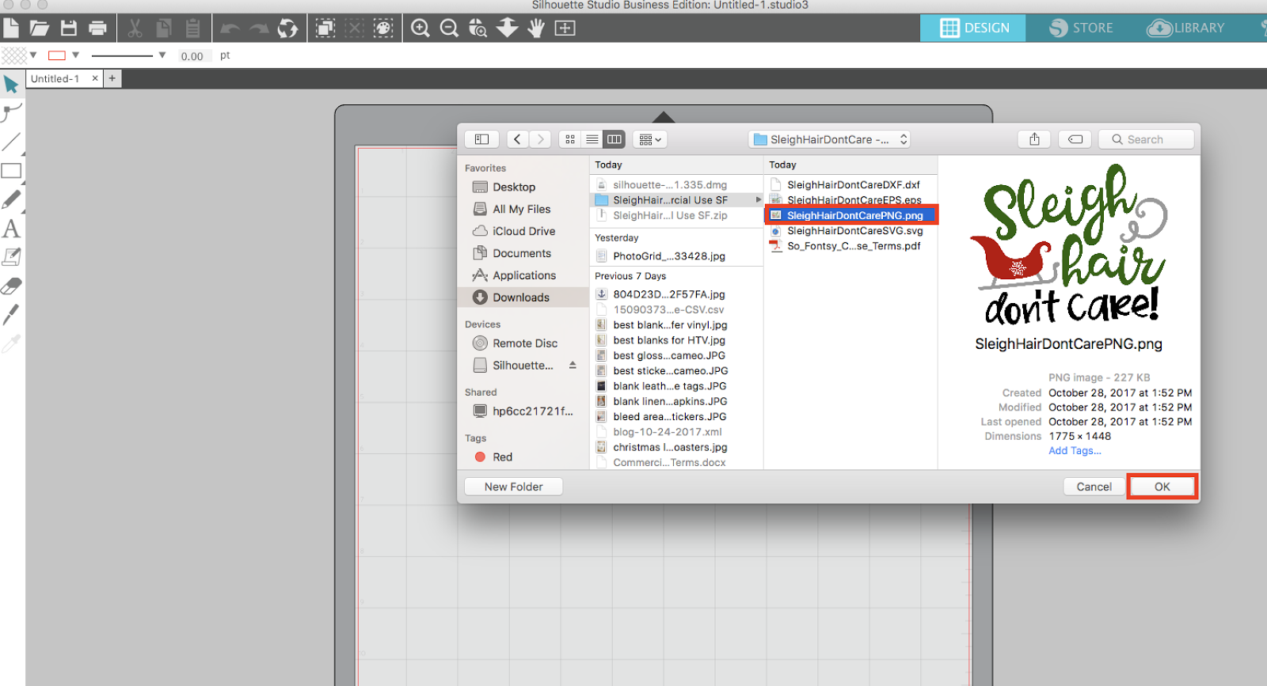
Task: Switch file dialog to icon view
Action: tap(570, 139)
